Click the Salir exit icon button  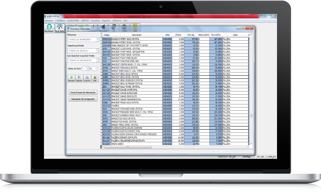pyautogui.click(x=95, y=78)
